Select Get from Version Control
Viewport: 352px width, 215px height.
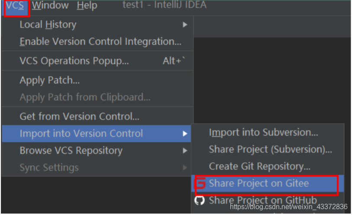pos(79,116)
